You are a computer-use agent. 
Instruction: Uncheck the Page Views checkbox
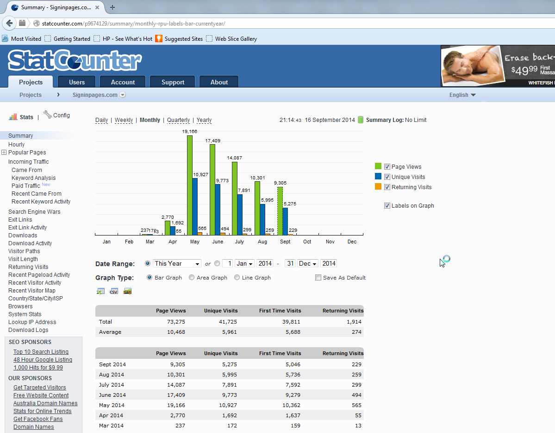pyautogui.click(x=387, y=167)
